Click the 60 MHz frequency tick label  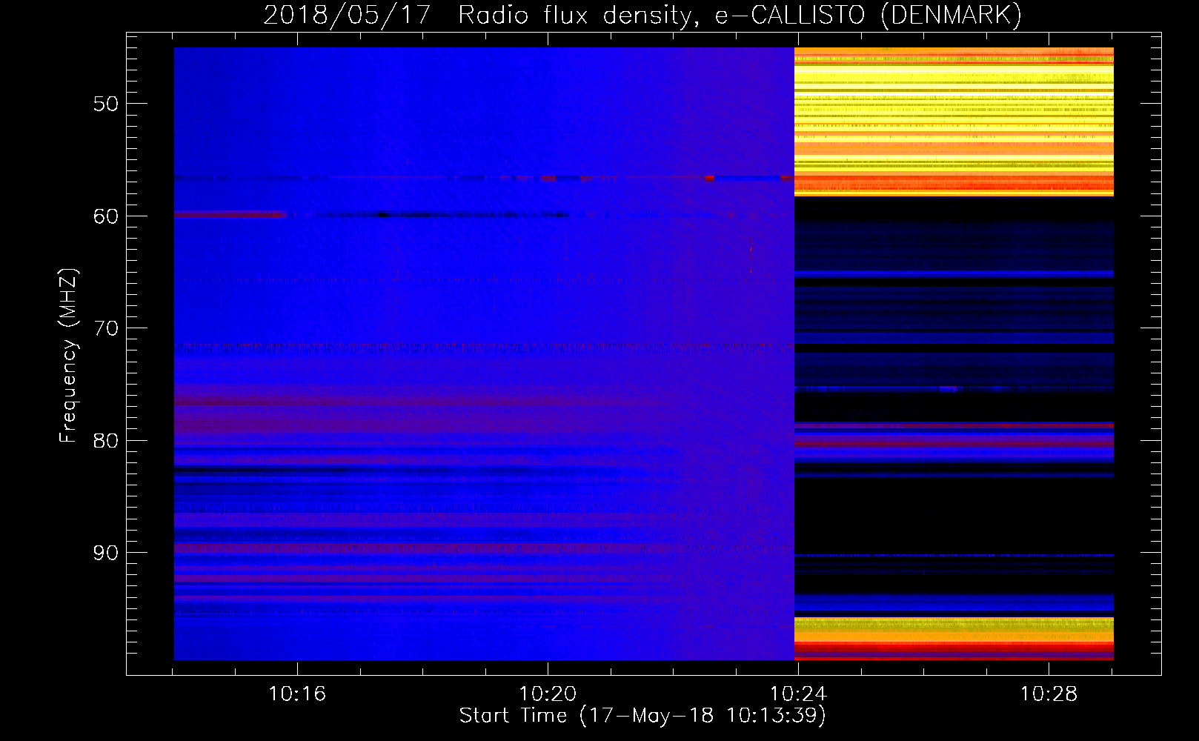pyautogui.click(x=106, y=216)
